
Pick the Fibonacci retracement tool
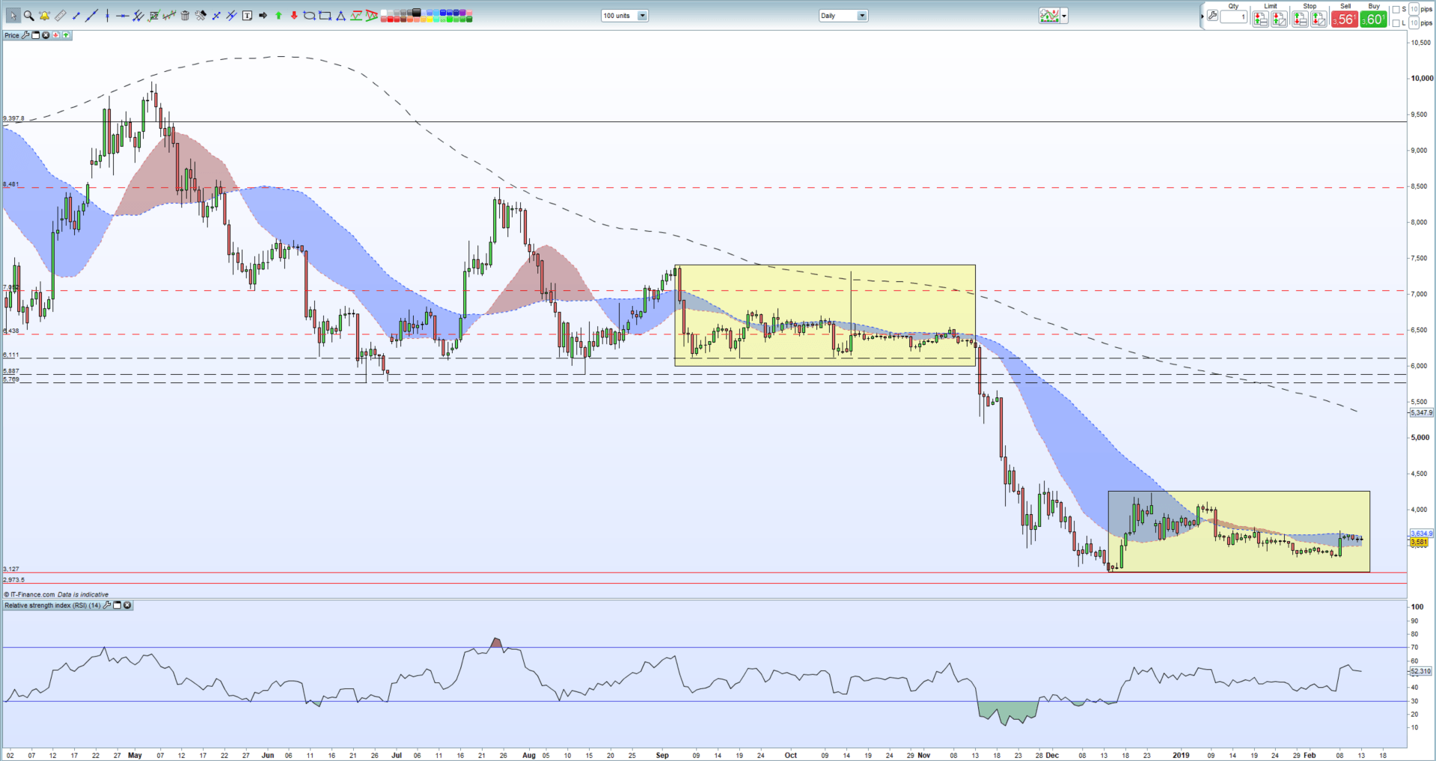[153, 16]
